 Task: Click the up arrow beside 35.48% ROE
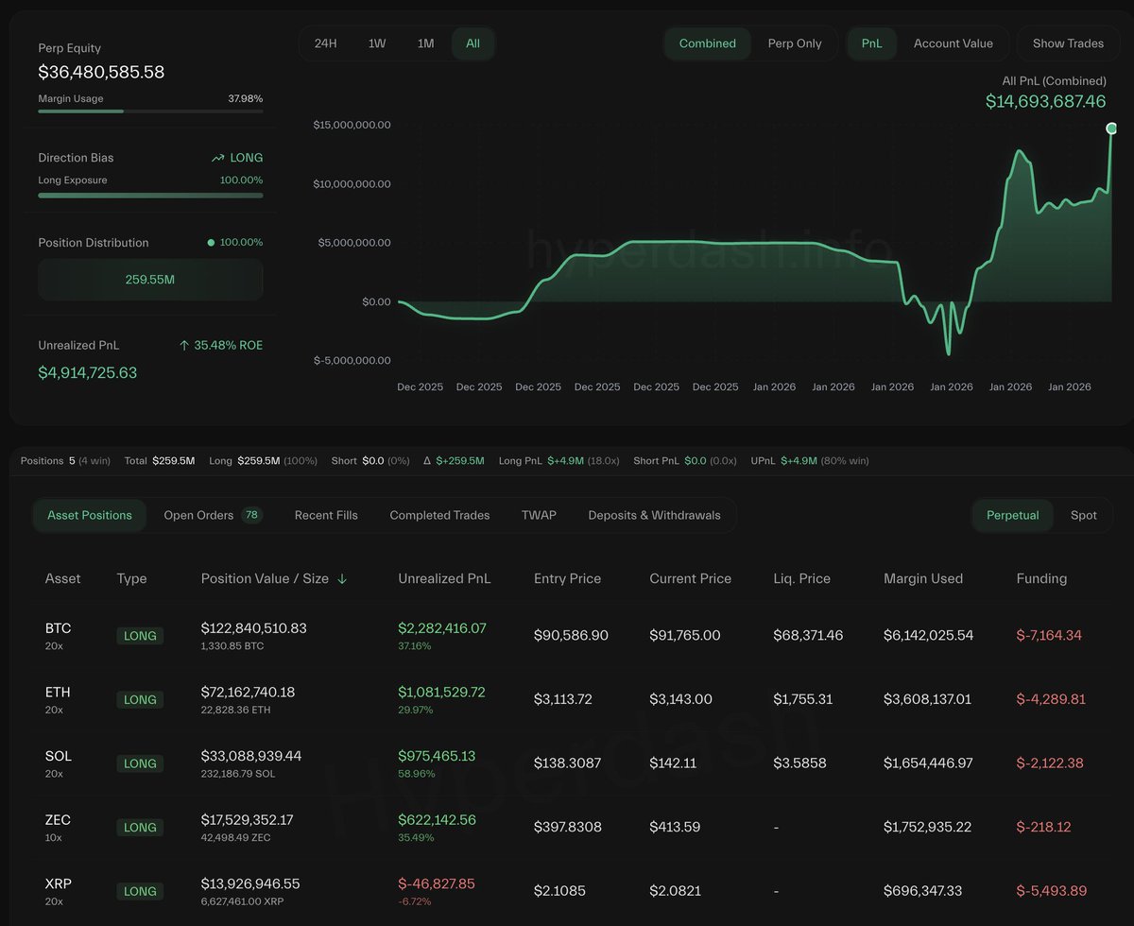pyautogui.click(x=184, y=346)
